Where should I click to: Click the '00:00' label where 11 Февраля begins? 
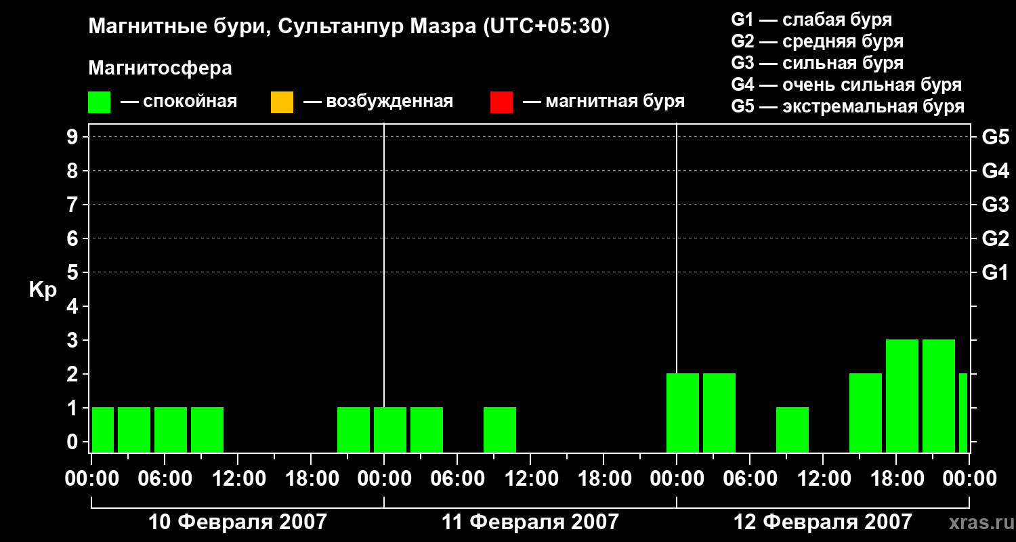(x=384, y=479)
